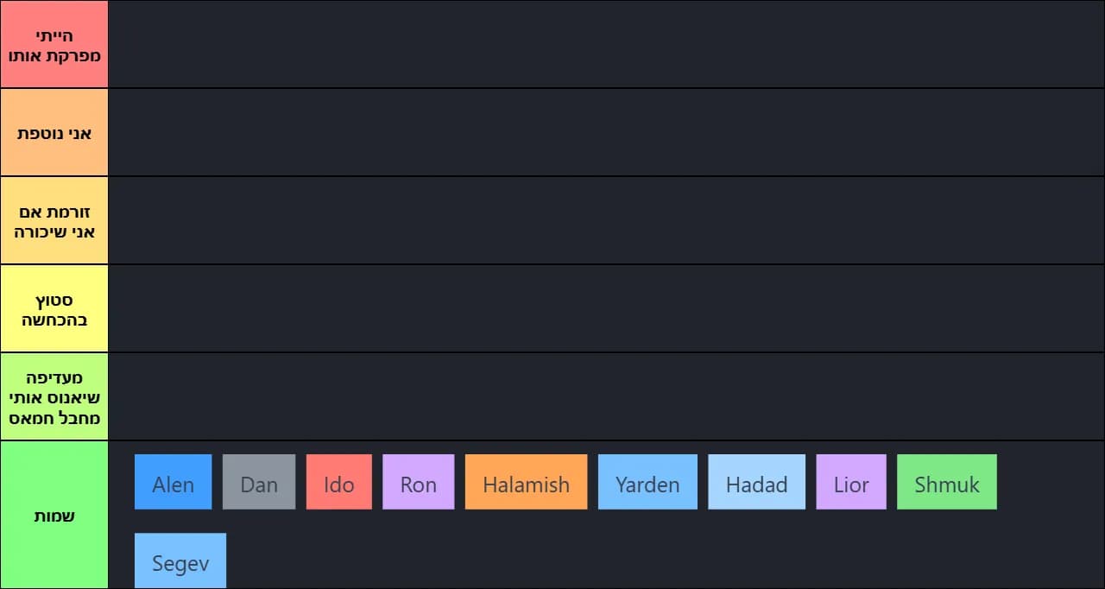This screenshot has height=589, width=1105.
Task: Select the light orange third tier label
Action: (54, 221)
